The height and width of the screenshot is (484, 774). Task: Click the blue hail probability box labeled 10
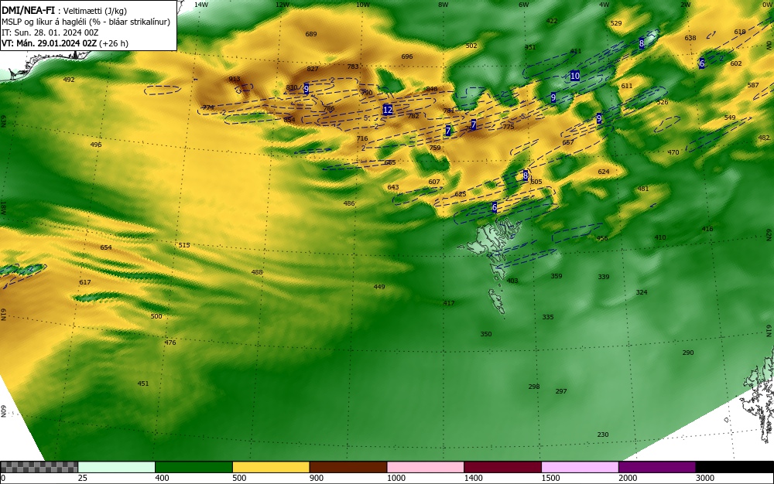pyautogui.click(x=574, y=76)
